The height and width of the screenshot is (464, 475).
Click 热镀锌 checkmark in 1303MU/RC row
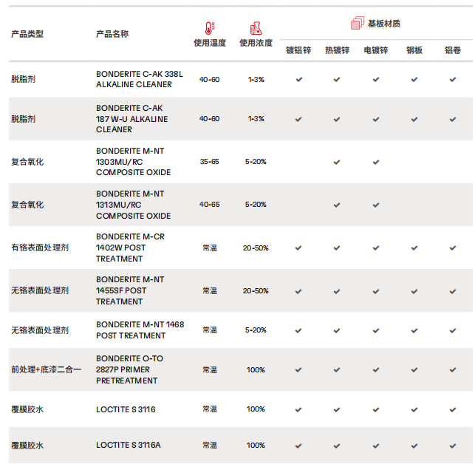click(x=337, y=162)
